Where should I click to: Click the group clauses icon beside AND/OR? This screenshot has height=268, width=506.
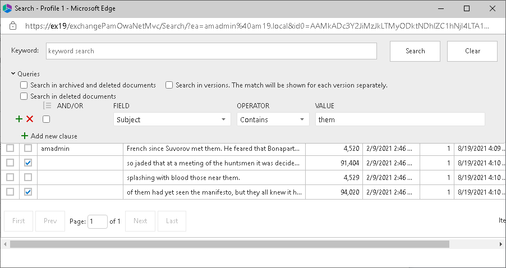tap(47, 106)
